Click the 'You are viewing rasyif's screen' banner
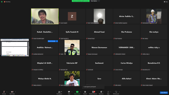Screen dimensions: 169x95 pyautogui.click(x=81, y=1)
